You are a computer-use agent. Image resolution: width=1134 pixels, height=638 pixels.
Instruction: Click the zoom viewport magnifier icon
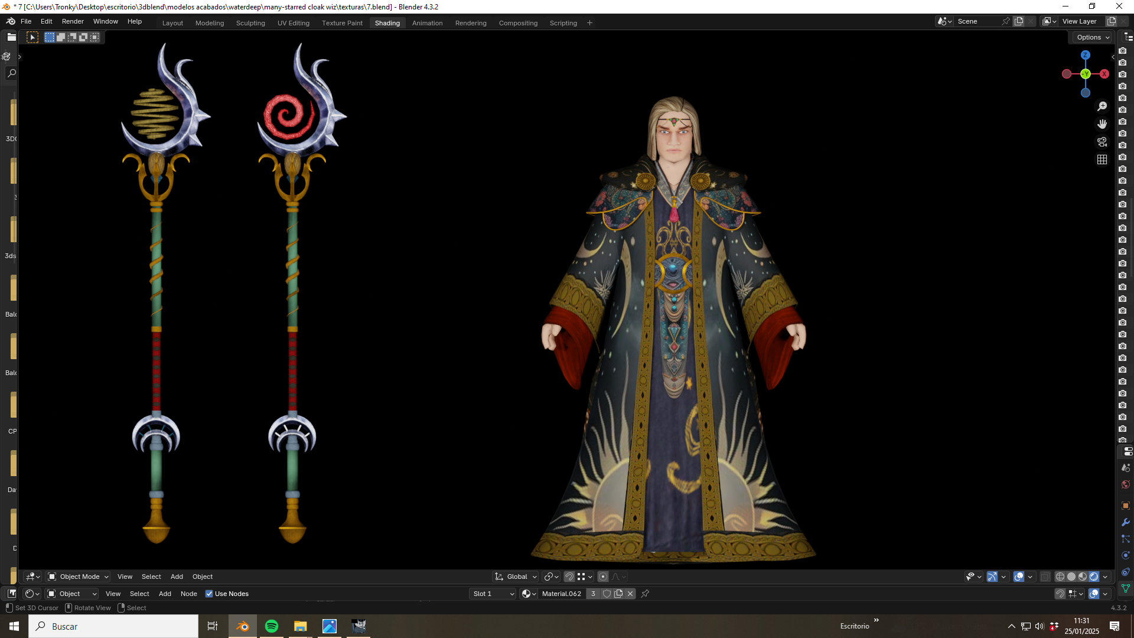[x=1102, y=106]
